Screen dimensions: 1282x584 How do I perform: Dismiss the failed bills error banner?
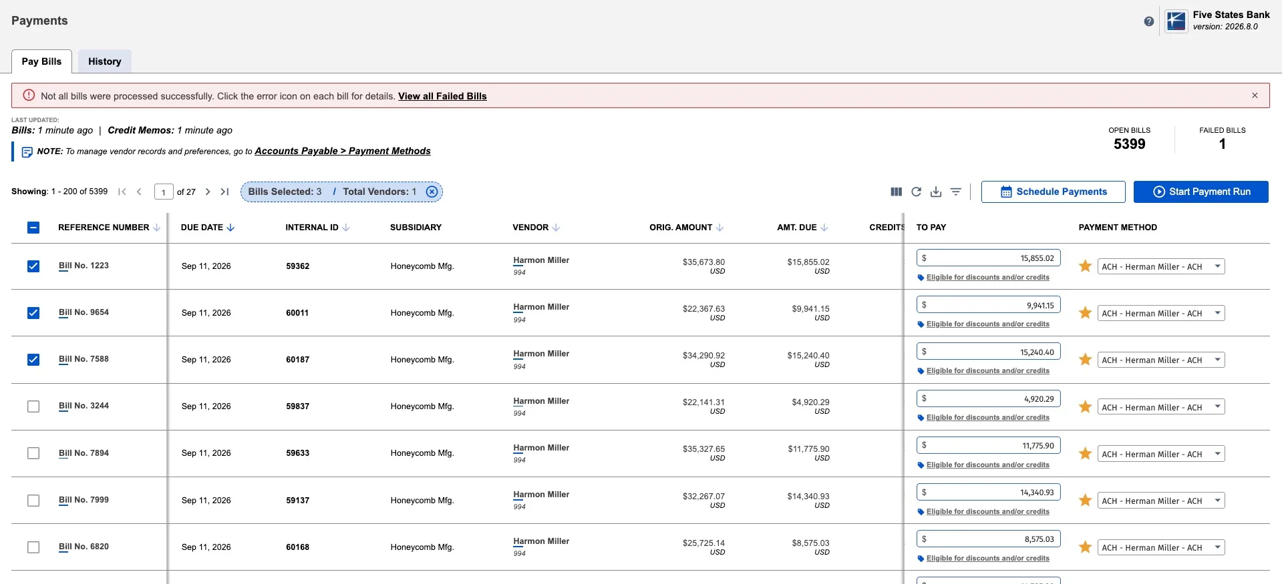pos(1255,95)
